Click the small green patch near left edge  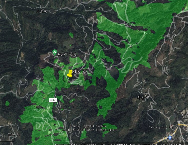click(x=7, y=103)
